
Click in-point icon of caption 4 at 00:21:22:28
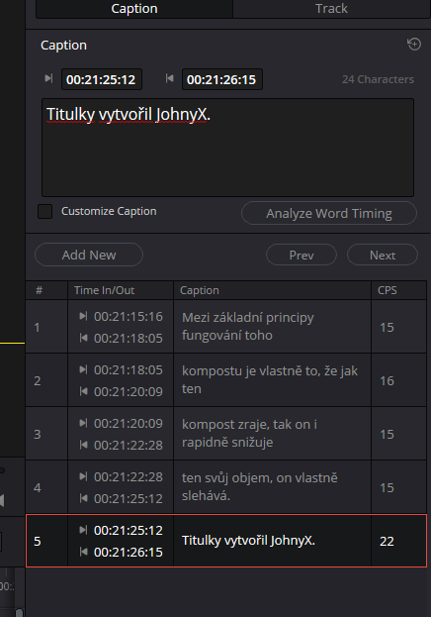pos(83,476)
